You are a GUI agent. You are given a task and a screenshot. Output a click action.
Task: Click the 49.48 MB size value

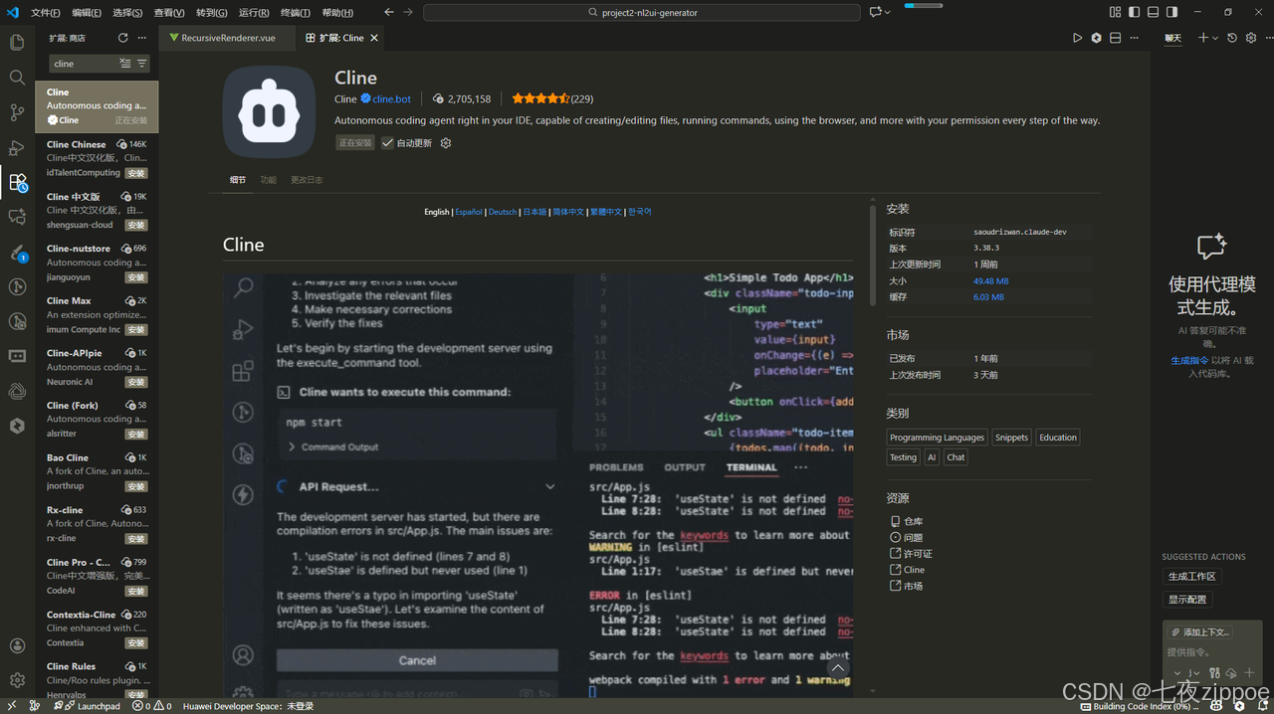coord(991,281)
